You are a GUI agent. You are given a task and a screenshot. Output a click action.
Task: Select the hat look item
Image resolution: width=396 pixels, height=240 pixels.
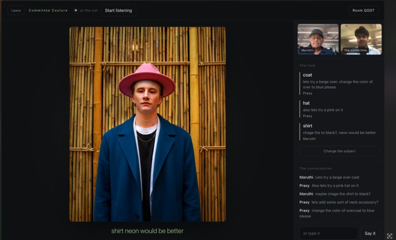pos(339,109)
